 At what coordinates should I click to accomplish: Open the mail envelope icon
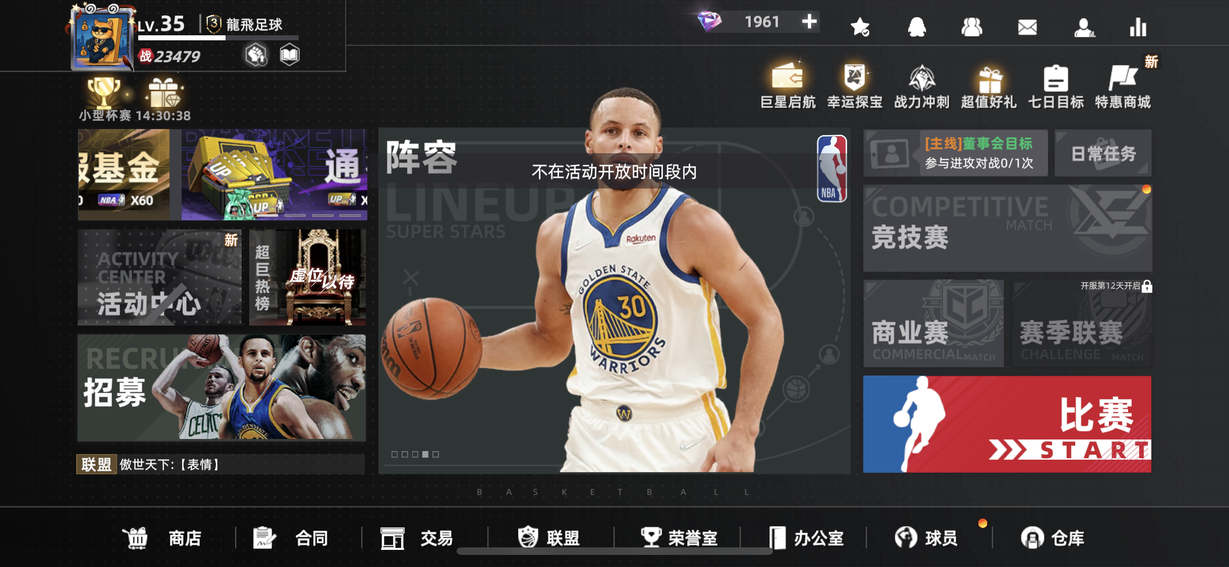tap(1027, 27)
